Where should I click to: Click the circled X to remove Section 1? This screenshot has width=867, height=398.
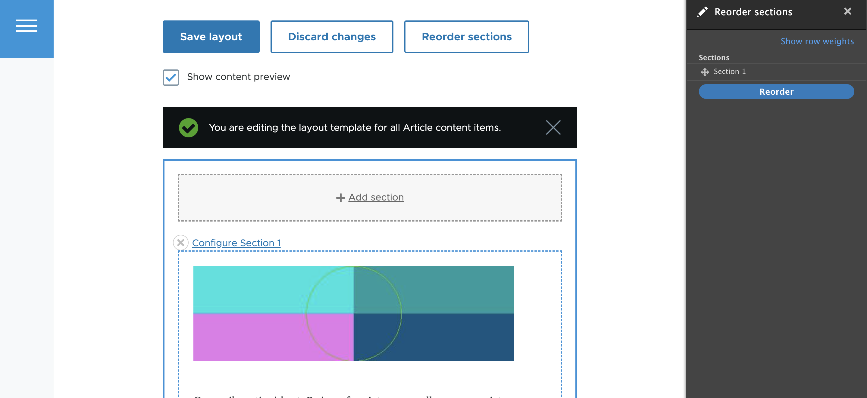(181, 242)
